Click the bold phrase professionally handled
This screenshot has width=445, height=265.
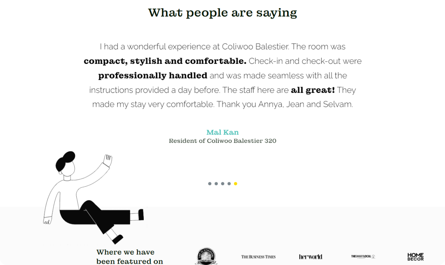pyautogui.click(x=153, y=75)
